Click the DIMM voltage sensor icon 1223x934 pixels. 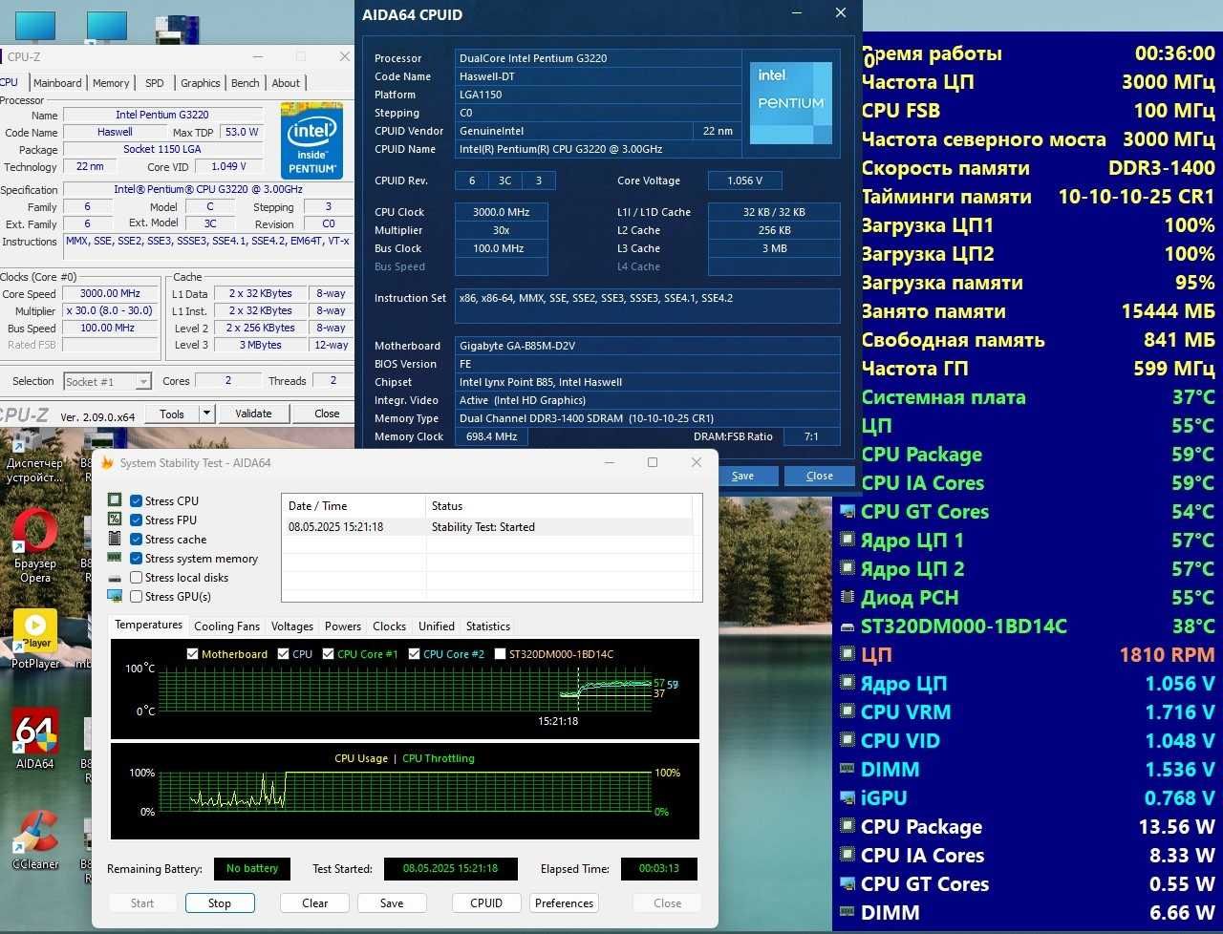(x=847, y=769)
